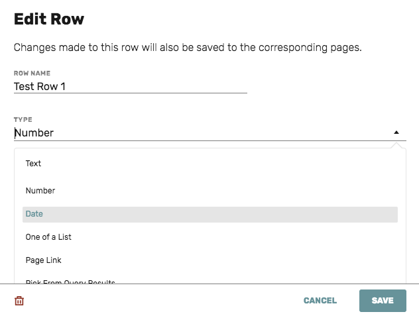Click the empty area right of Test Row 1 text

pos(156,87)
